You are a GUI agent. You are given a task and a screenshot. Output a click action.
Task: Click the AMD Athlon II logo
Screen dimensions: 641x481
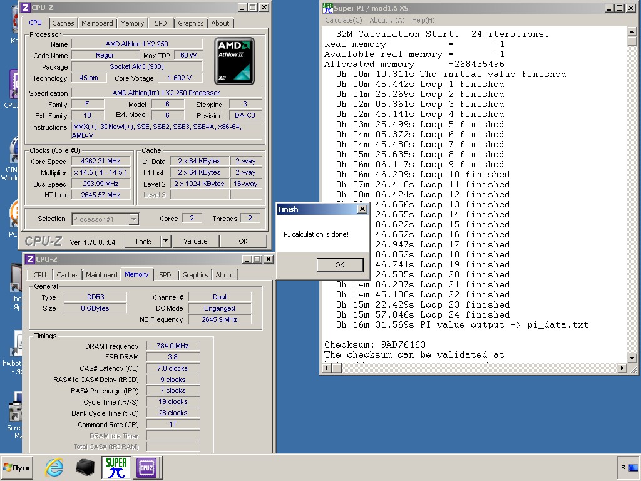pos(234,61)
